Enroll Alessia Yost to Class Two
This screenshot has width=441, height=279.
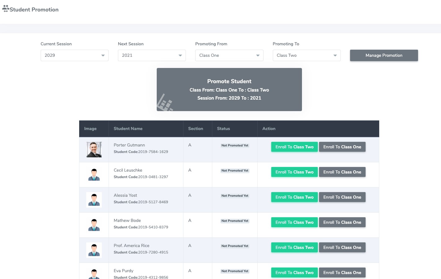294,197
